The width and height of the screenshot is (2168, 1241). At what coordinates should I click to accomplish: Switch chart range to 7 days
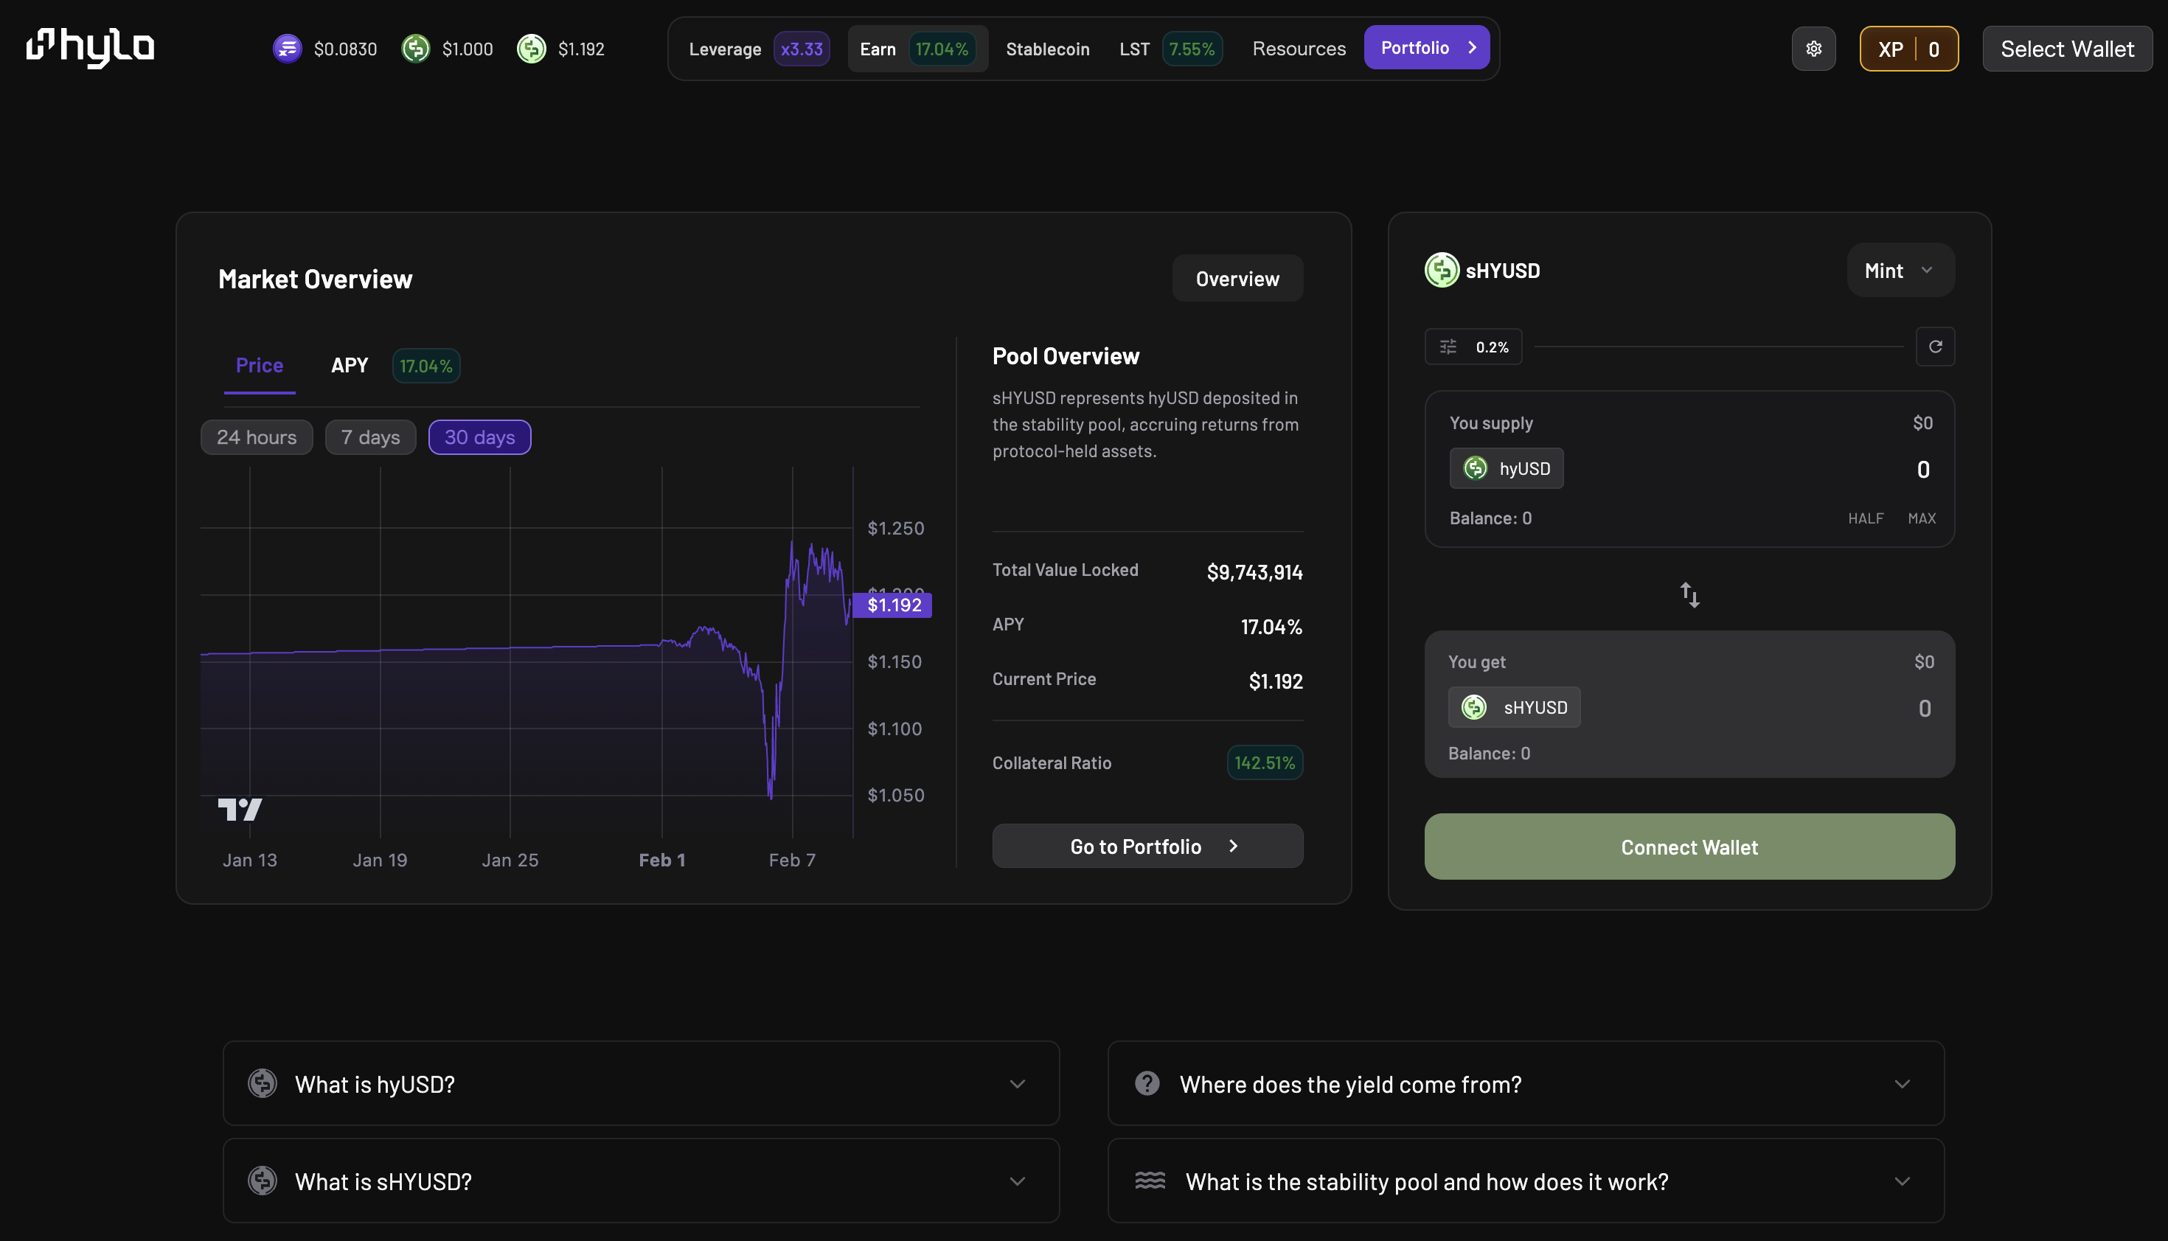(x=370, y=437)
